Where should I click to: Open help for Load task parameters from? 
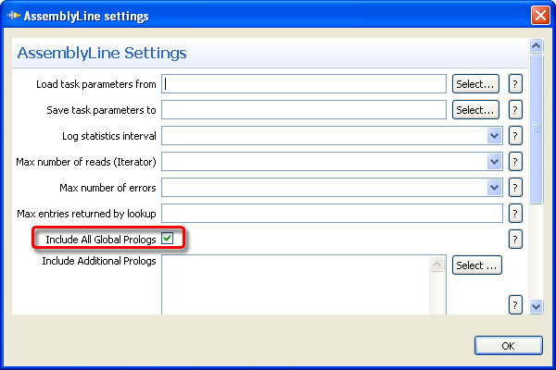coord(515,84)
